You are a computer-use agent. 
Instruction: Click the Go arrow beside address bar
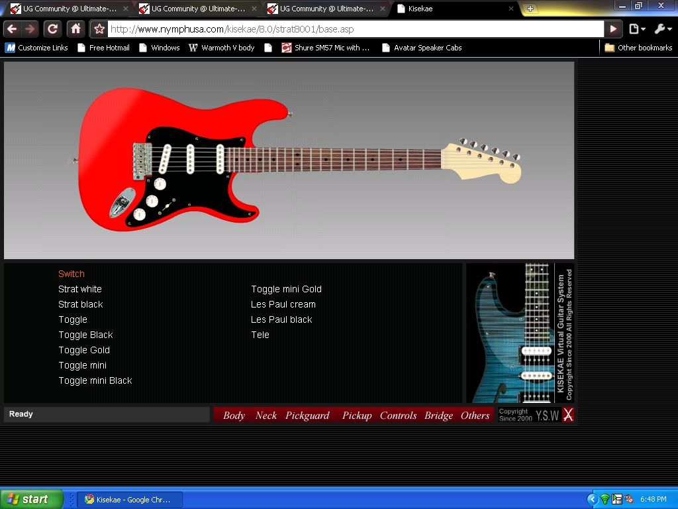(613, 29)
